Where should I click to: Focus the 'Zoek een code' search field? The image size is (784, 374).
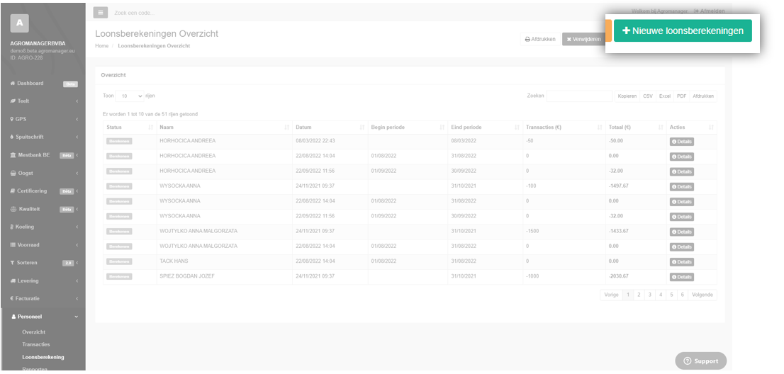pyautogui.click(x=135, y=13)
